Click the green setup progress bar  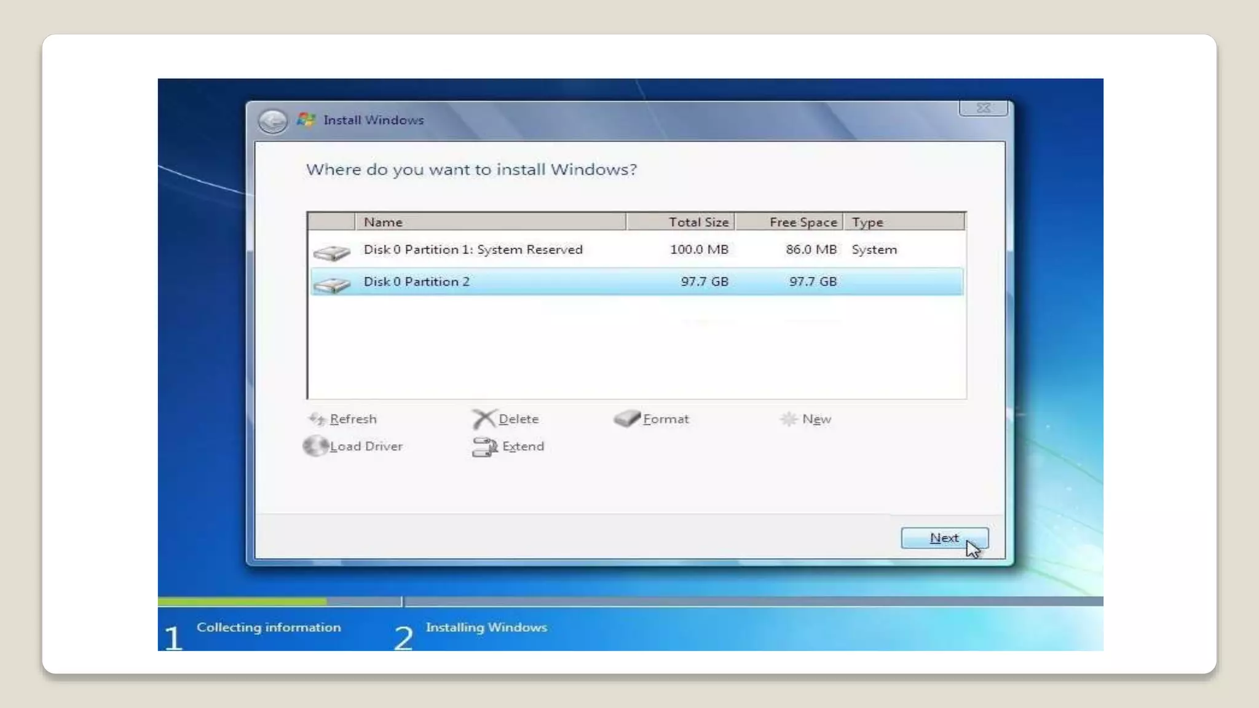(242, 601)
